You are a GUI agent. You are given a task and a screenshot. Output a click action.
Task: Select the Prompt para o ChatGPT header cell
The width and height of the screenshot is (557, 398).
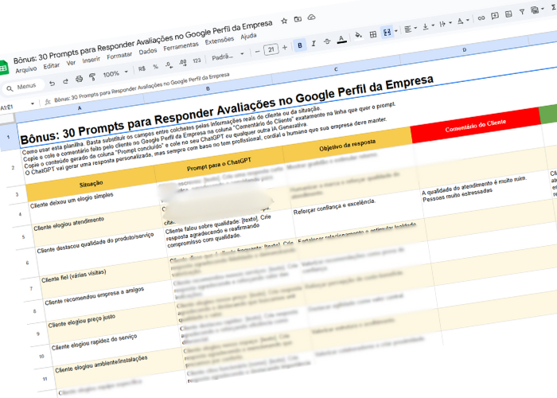[x=219, y=164]
